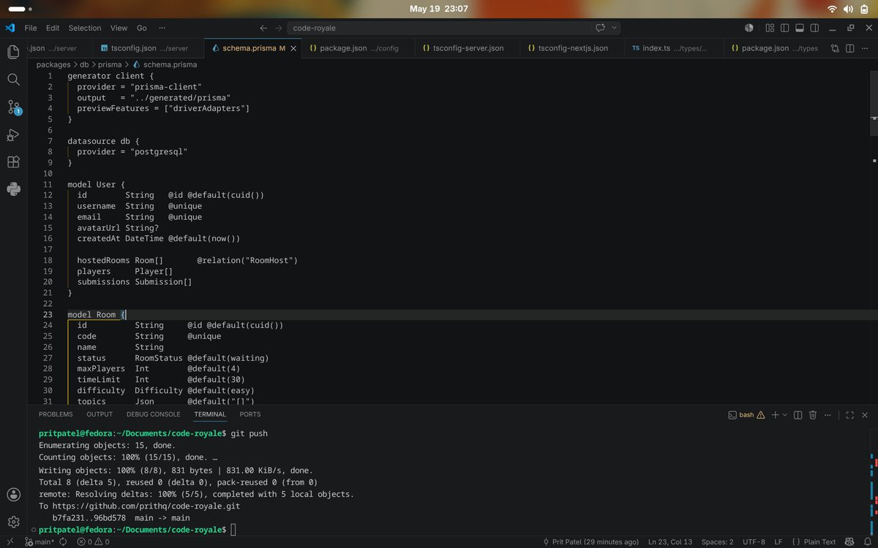This screenshot has width=878, height=548.
Task: Click the main* git branch in status bar
Action: 40,541
